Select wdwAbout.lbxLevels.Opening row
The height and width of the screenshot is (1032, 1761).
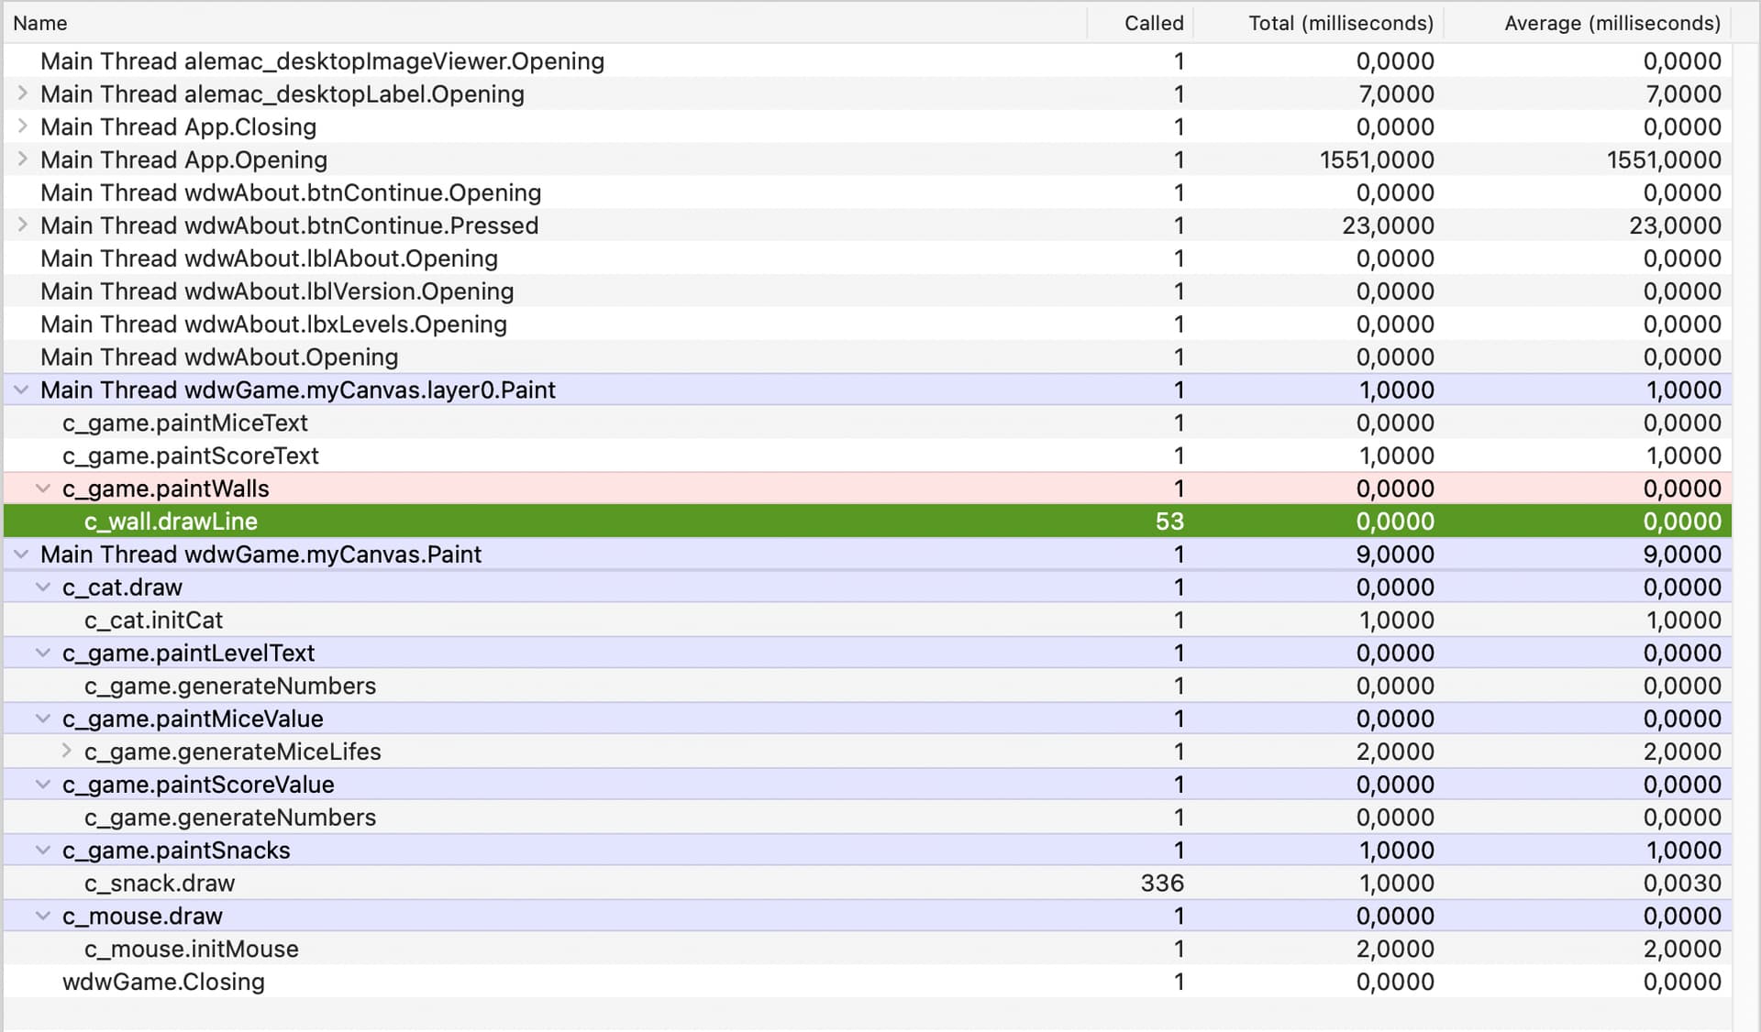click(x=868, y=324)
